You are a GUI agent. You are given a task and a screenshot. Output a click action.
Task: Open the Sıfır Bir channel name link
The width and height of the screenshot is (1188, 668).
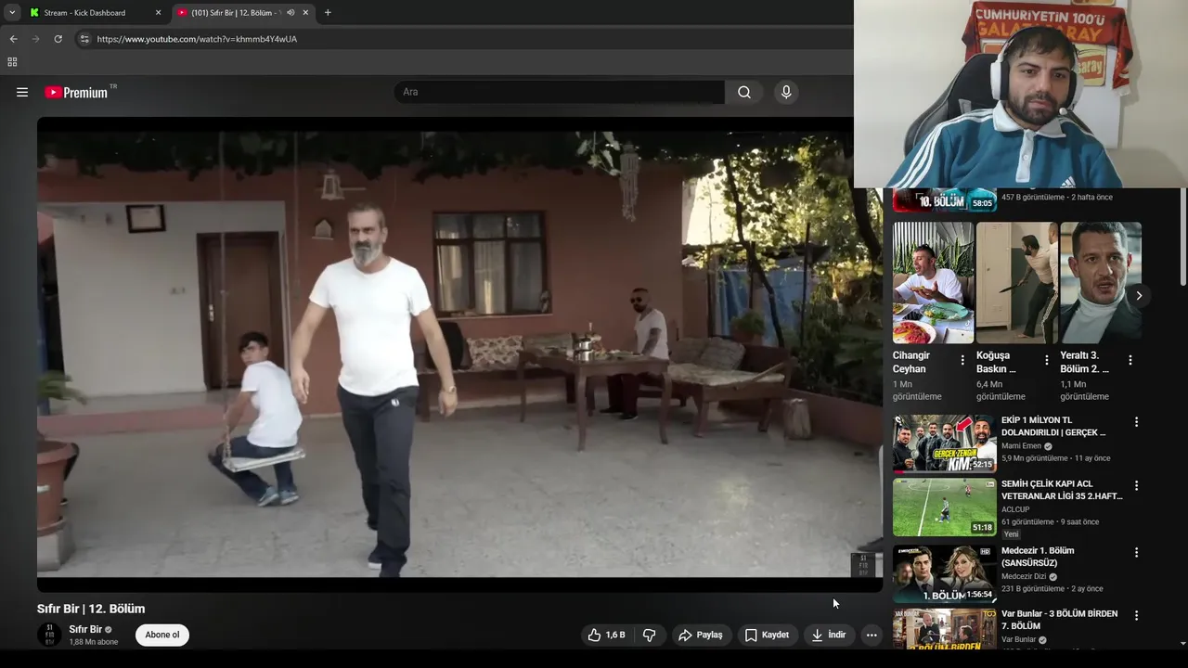(x=85, y=629)
